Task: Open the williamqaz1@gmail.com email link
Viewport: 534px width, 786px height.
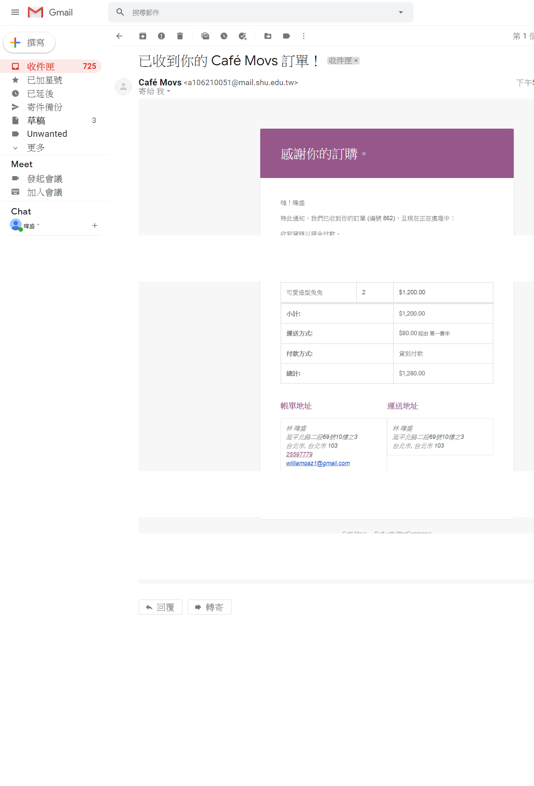Action: point(318,463)
